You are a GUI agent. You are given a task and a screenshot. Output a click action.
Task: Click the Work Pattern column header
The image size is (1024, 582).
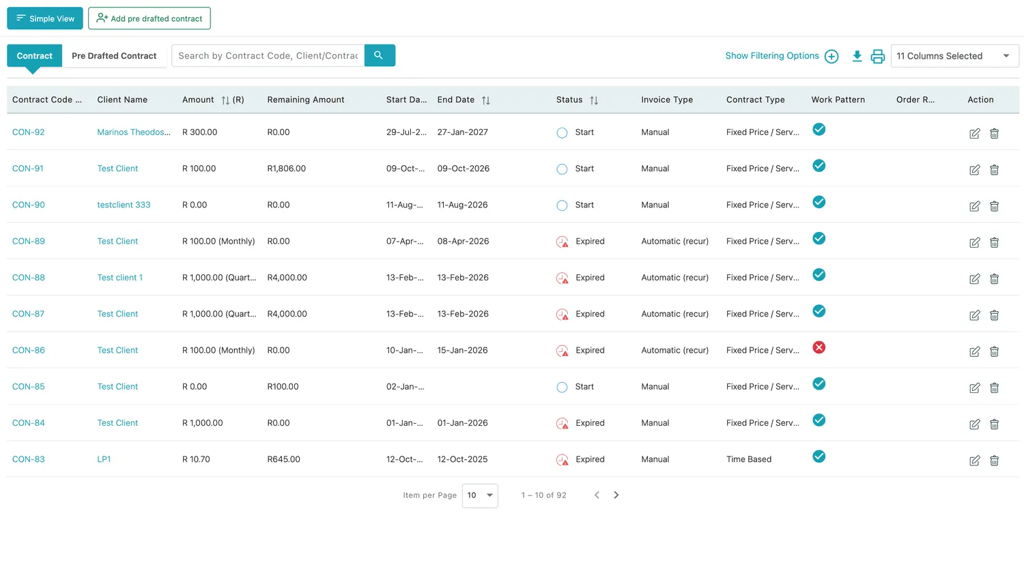(x=838, y=100)
